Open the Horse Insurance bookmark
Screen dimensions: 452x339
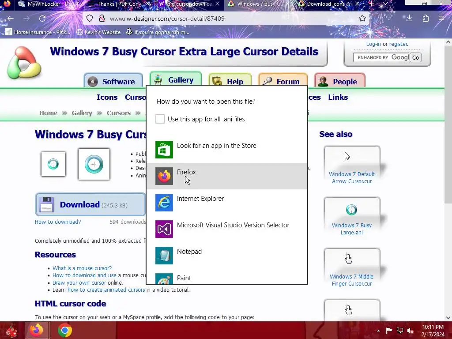pos(38,32)
